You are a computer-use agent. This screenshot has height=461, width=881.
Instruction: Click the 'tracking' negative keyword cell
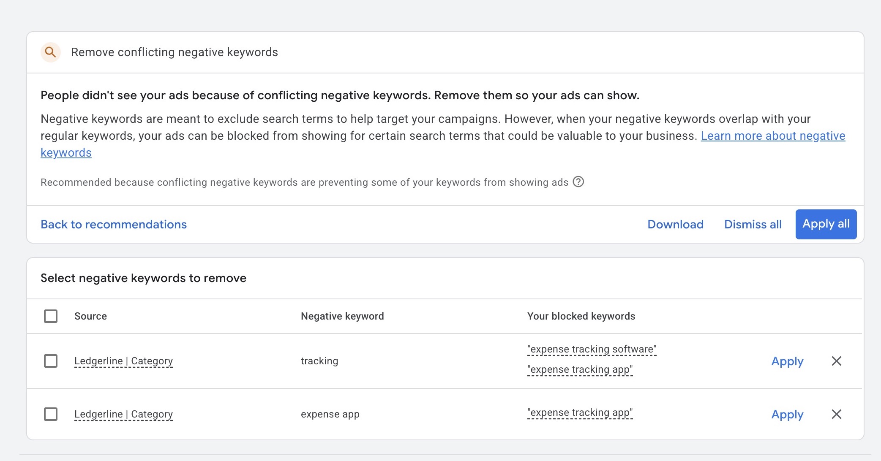[x=319, y=361]
